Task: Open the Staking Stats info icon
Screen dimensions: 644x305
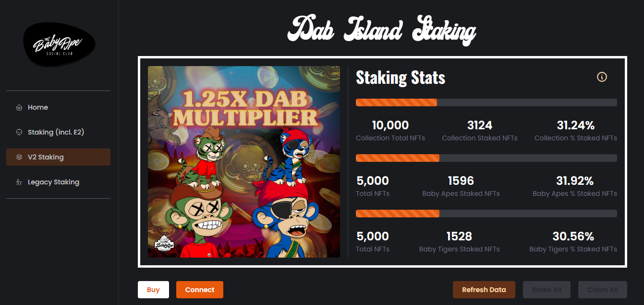Action: pyautogui.click(x=602, y=77)
